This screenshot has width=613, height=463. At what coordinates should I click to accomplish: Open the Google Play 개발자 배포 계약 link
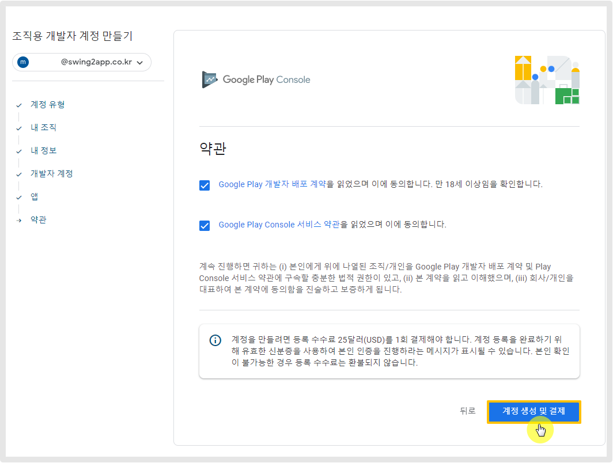(x=273, y=185)
